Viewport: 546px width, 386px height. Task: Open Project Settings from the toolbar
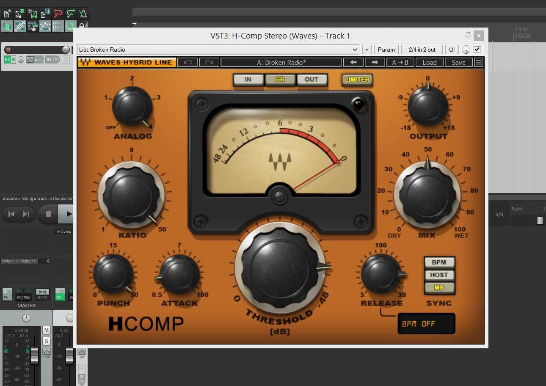45,14
